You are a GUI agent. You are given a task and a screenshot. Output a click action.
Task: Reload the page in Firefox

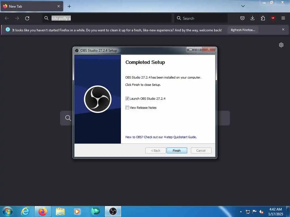coord(27,18)
